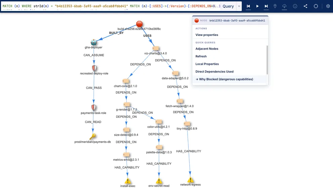This screenshot has height=193, width=333.
Task: Select the prod/meridian/payments-db key node
Action: pos(93,136)
